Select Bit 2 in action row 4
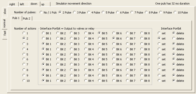The image size is (196, 94). (58, 49)
